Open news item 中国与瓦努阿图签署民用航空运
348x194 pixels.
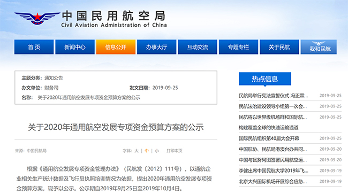(x=273, y=160)
